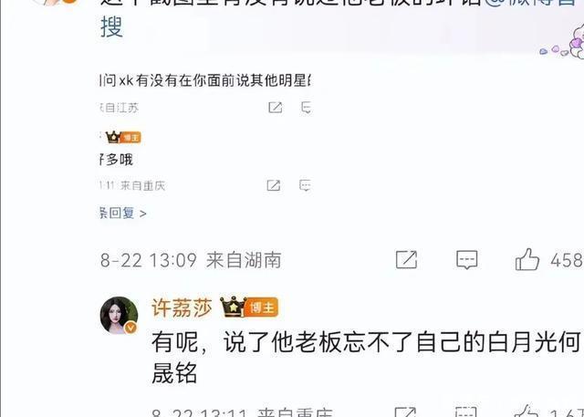Open 许荔莎's profile avatar
The image size is (584, 417).
120,315
